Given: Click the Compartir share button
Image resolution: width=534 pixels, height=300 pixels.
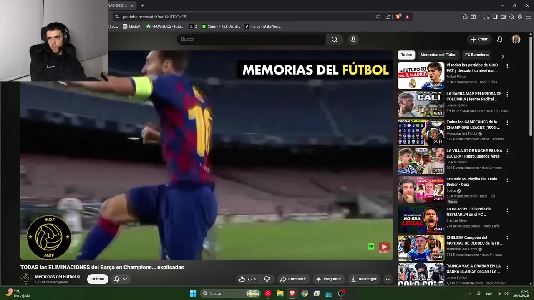Looking at the screenshot, I should click(x=293, y=279).
